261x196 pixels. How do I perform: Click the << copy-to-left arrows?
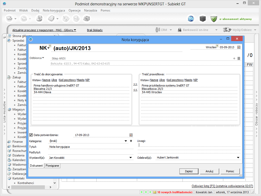tap(135, 90)
